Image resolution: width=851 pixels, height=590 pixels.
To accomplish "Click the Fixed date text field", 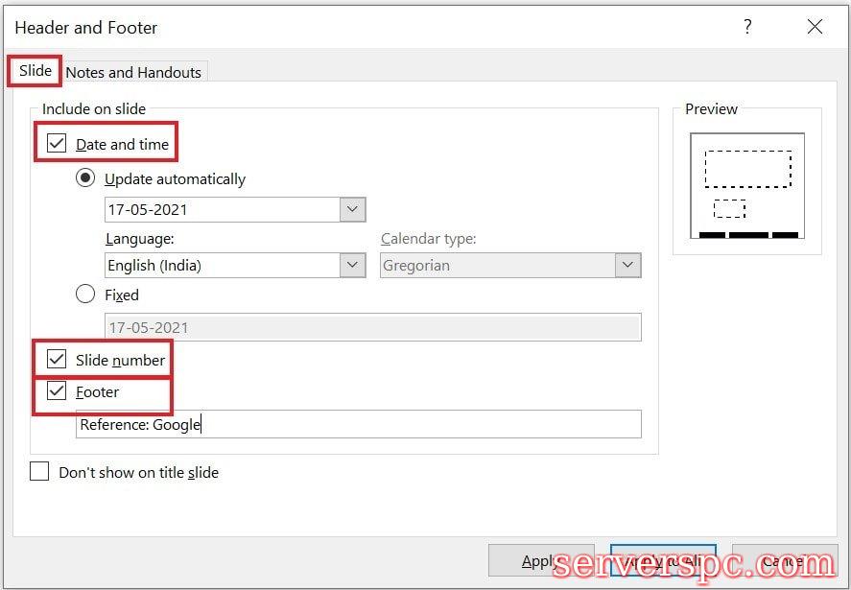I will coord(372,327).
